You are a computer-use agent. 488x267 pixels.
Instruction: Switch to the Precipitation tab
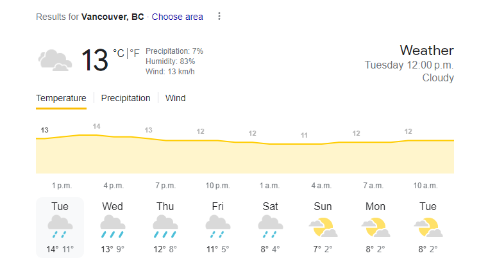[126, 98]
